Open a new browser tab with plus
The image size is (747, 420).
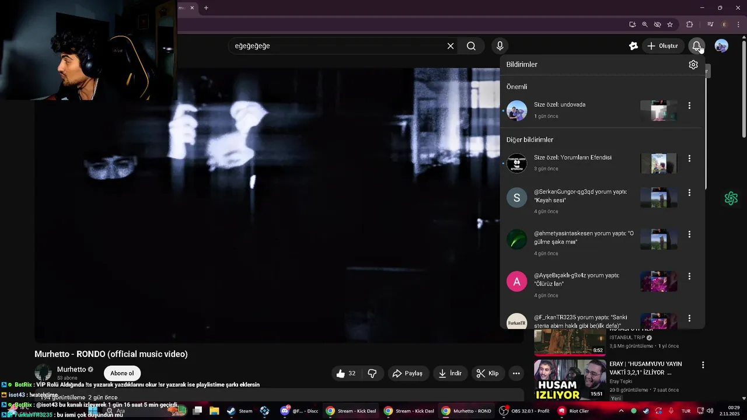click(x=206, y=8)
